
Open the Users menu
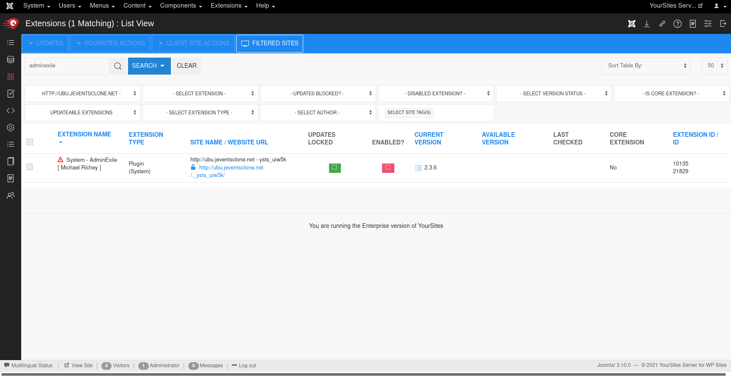click(x=70, y=6)
